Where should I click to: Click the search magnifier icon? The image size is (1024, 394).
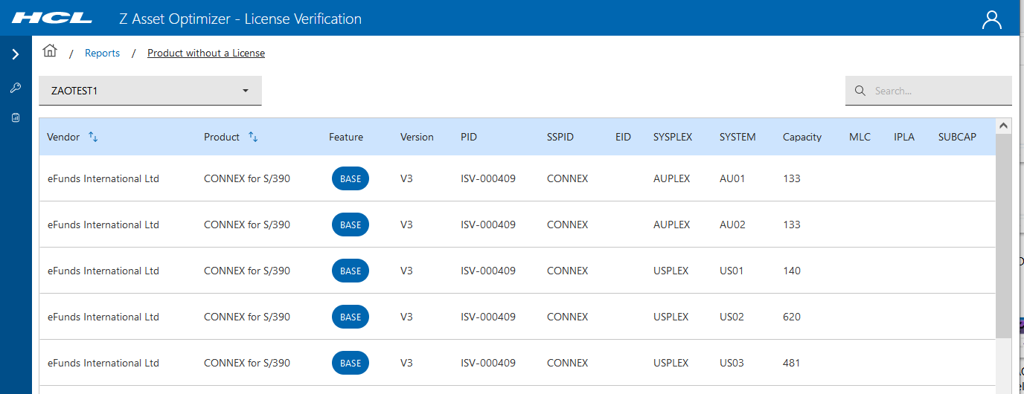(x=860, y=91)
